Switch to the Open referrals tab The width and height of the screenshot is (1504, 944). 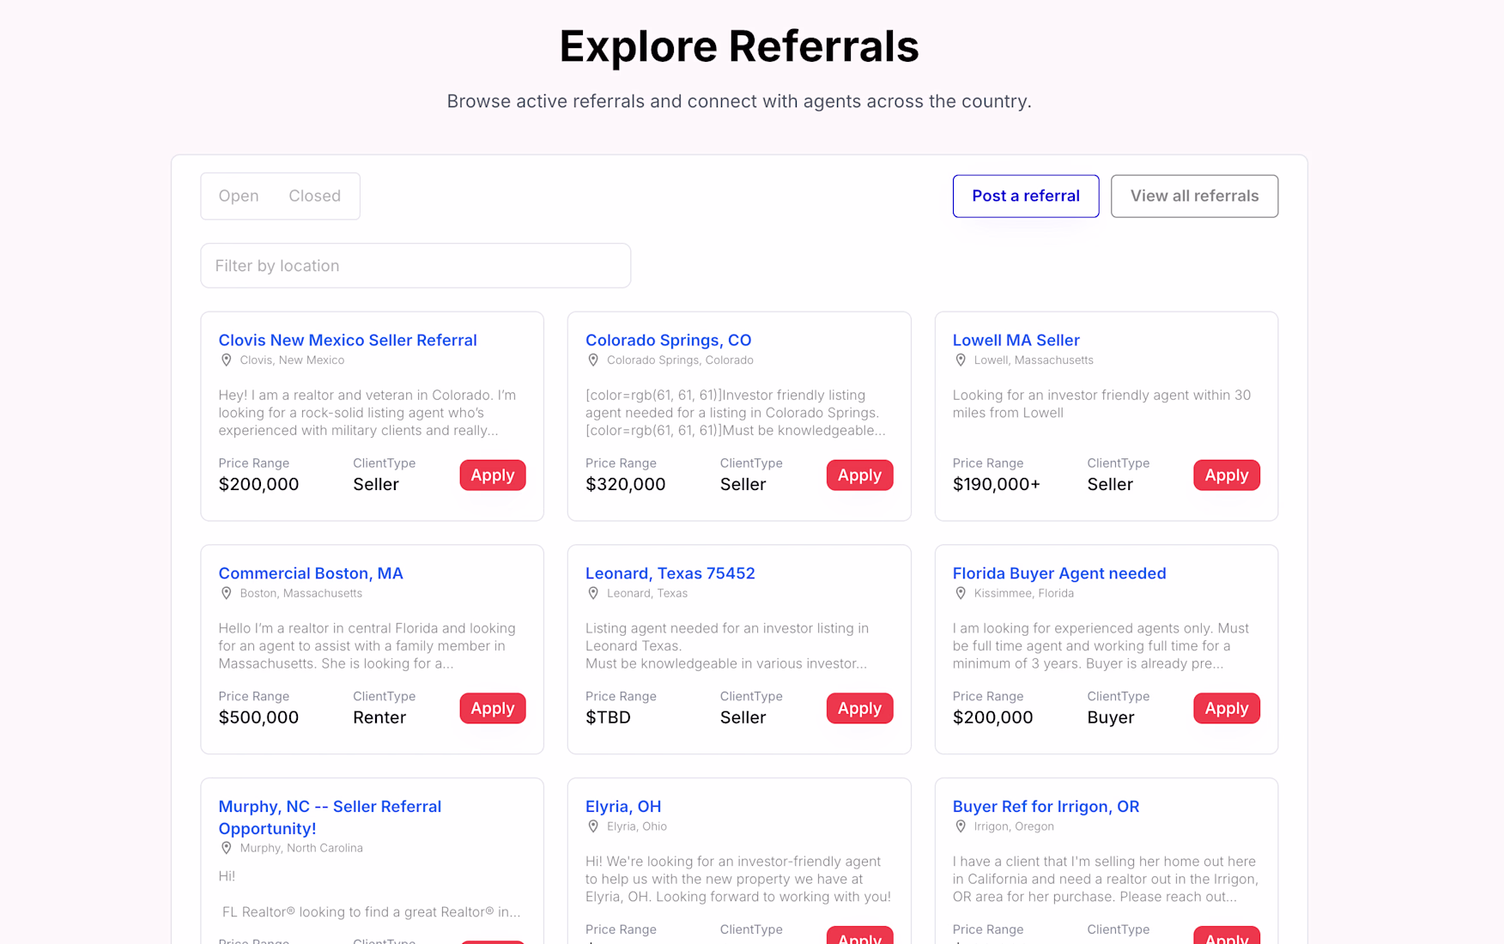pyautogui.click(x=239, y=196)
